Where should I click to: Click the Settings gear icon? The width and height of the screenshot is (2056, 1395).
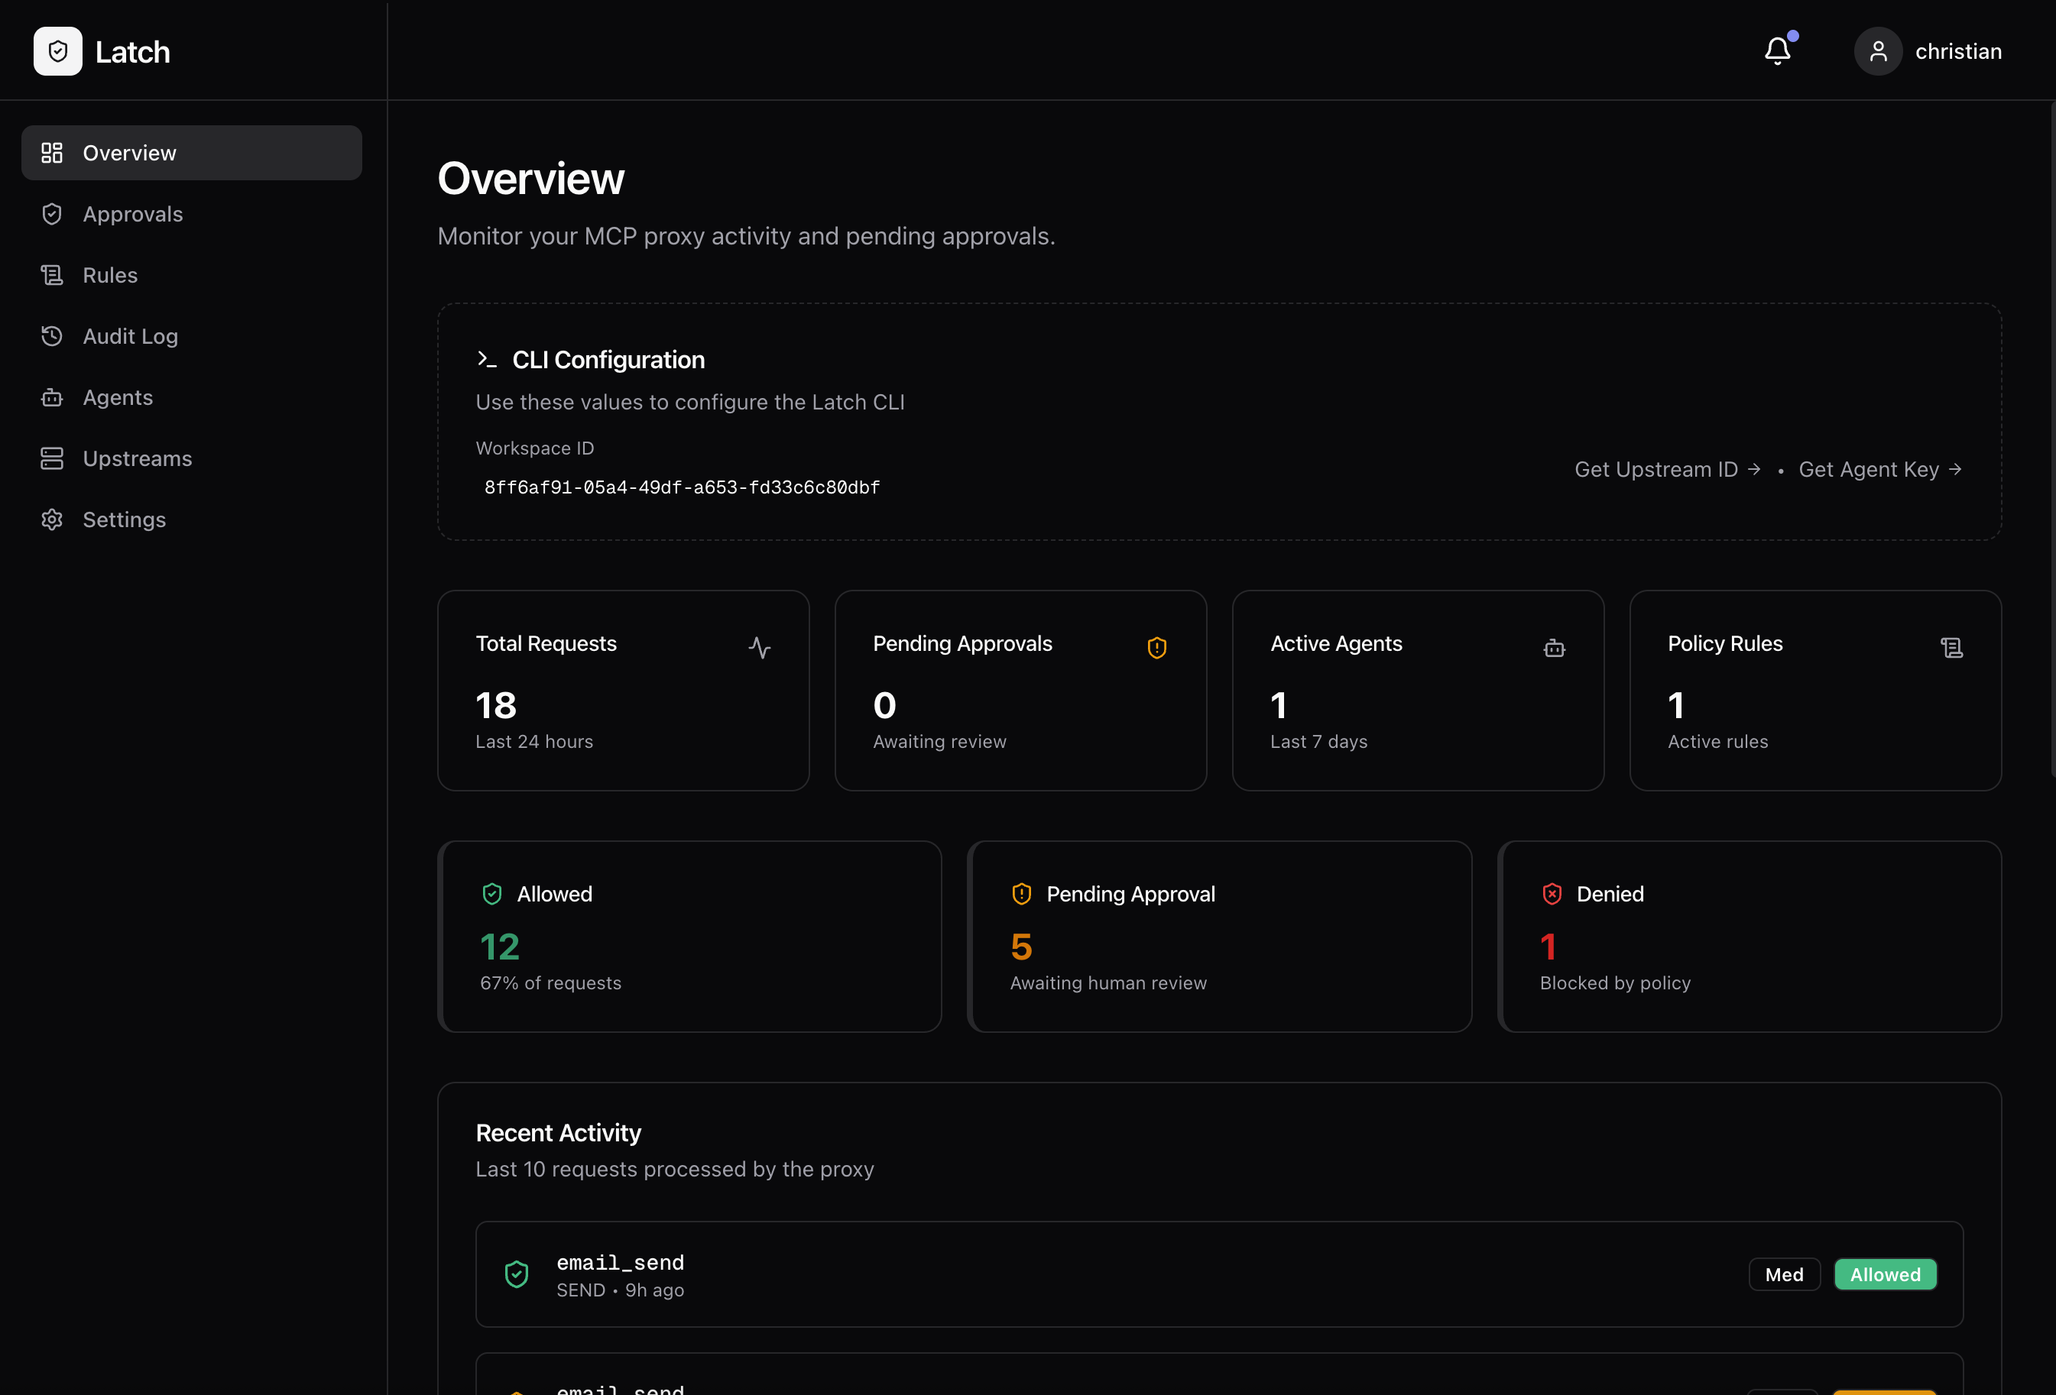tap(52, 519)
